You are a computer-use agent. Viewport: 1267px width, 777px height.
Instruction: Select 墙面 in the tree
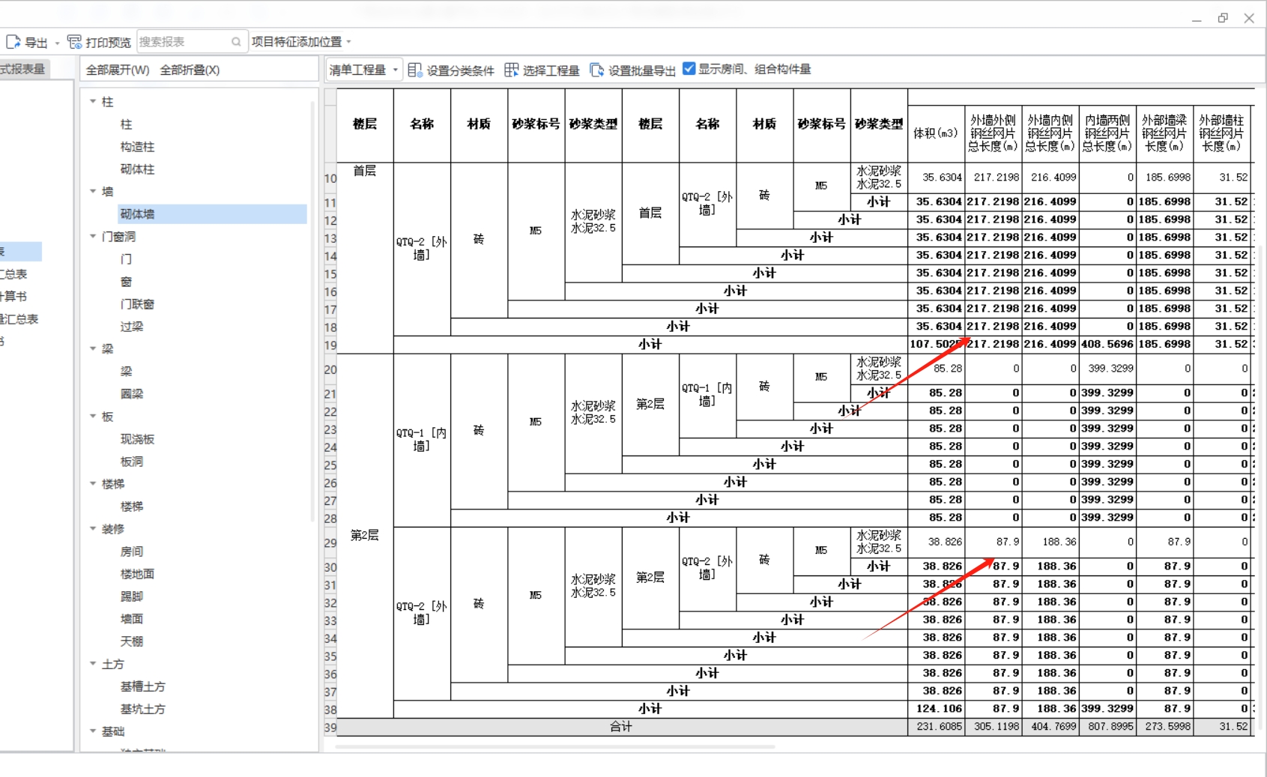coord(132,619)
